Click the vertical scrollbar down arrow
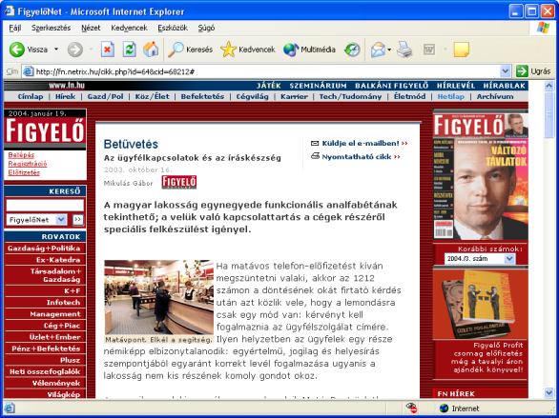The image size is (559, 418). pos(549,392)
